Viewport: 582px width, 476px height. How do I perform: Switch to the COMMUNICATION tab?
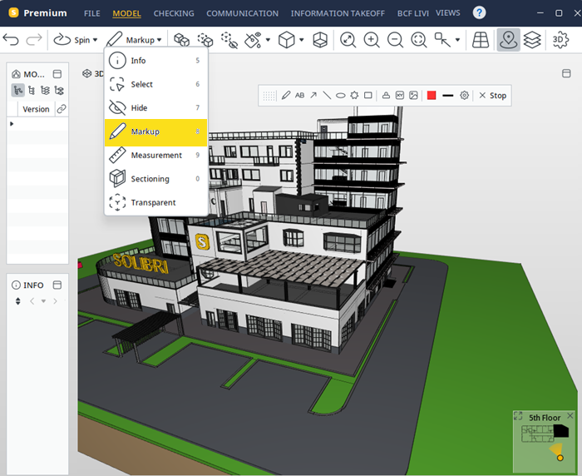click(243, 13)
